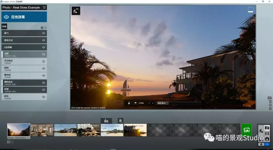Select the Photo - Daytime Style thumbnail

(x=65, y=130)
